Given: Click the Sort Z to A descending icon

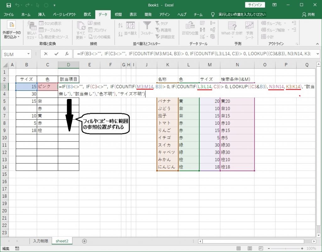Looking at the screenshot, I should coord(120,34).
